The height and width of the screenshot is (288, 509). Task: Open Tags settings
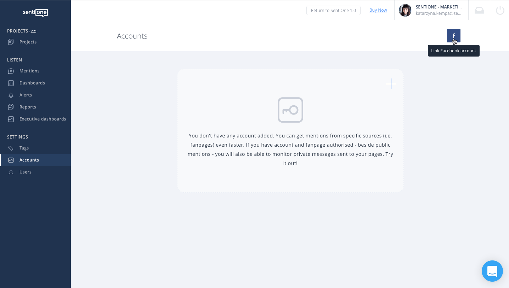click(24, 148)
